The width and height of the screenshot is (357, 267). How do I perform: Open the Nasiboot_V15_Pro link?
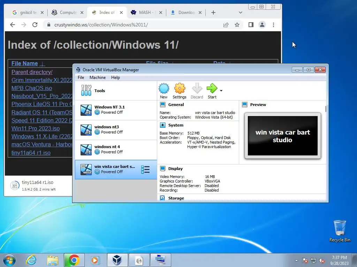point(42,96)
